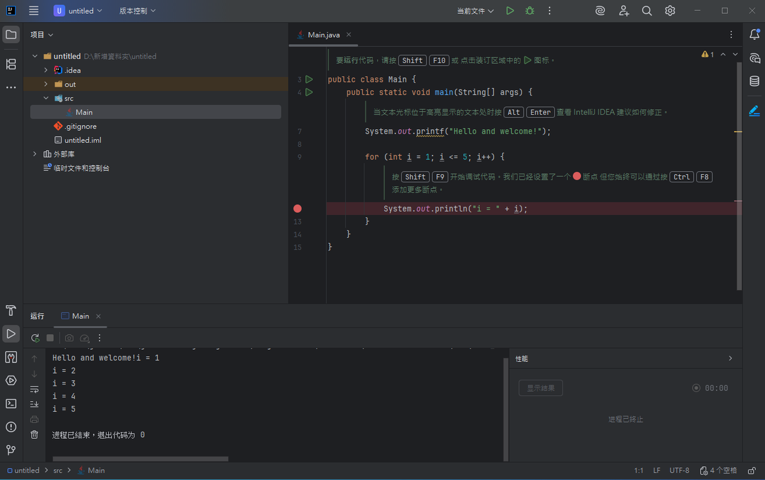Click the green Run button in top toolbar

(x=510, y=11)
